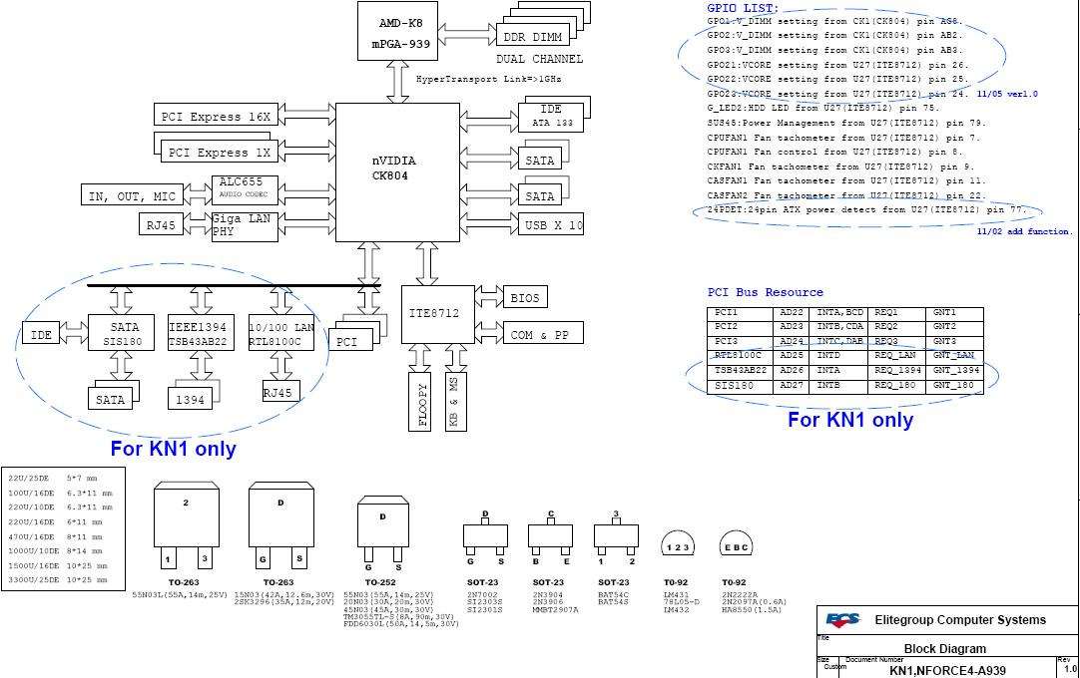Select the GNT_1394 table cell
1080x678 pixels.
tap(956, 370)
